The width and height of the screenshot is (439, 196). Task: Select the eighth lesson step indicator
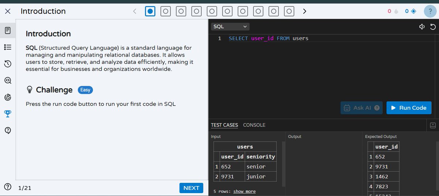tap(258, 11)
